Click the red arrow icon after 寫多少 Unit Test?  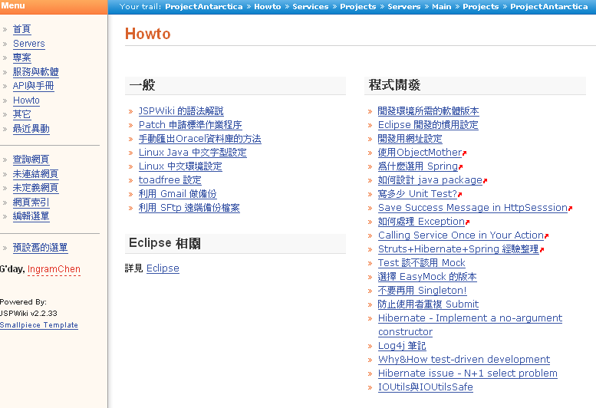[x=459, y=195]
